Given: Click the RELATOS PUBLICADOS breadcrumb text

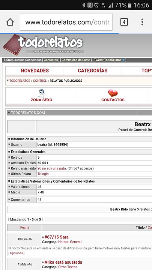Looking at the screenshot, I should point(66,81).
